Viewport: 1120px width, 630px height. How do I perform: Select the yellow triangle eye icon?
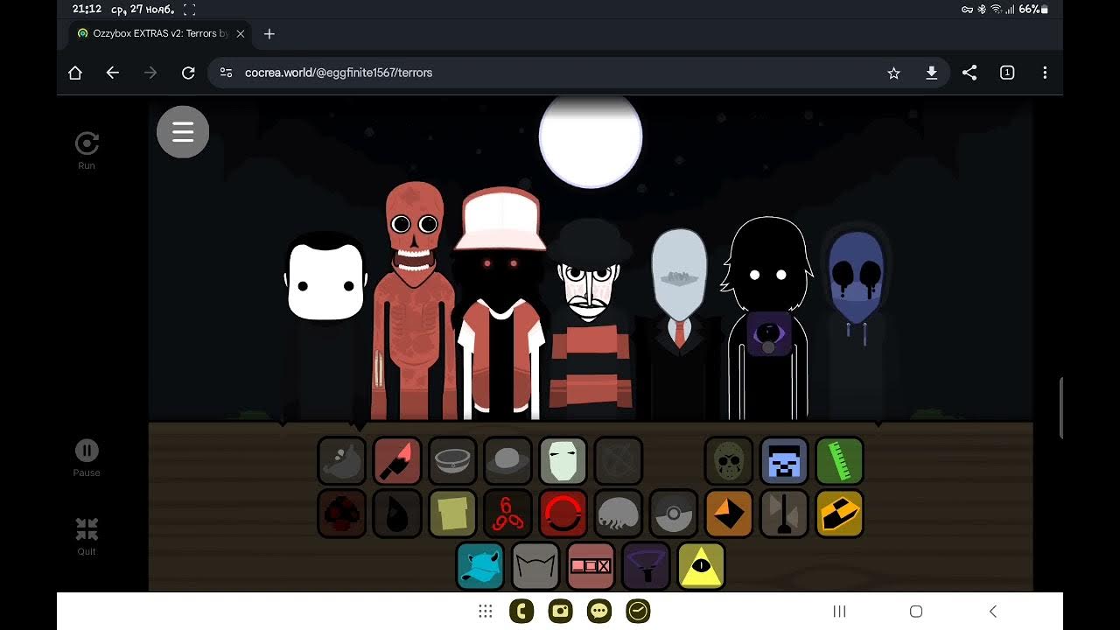point(701,566)
